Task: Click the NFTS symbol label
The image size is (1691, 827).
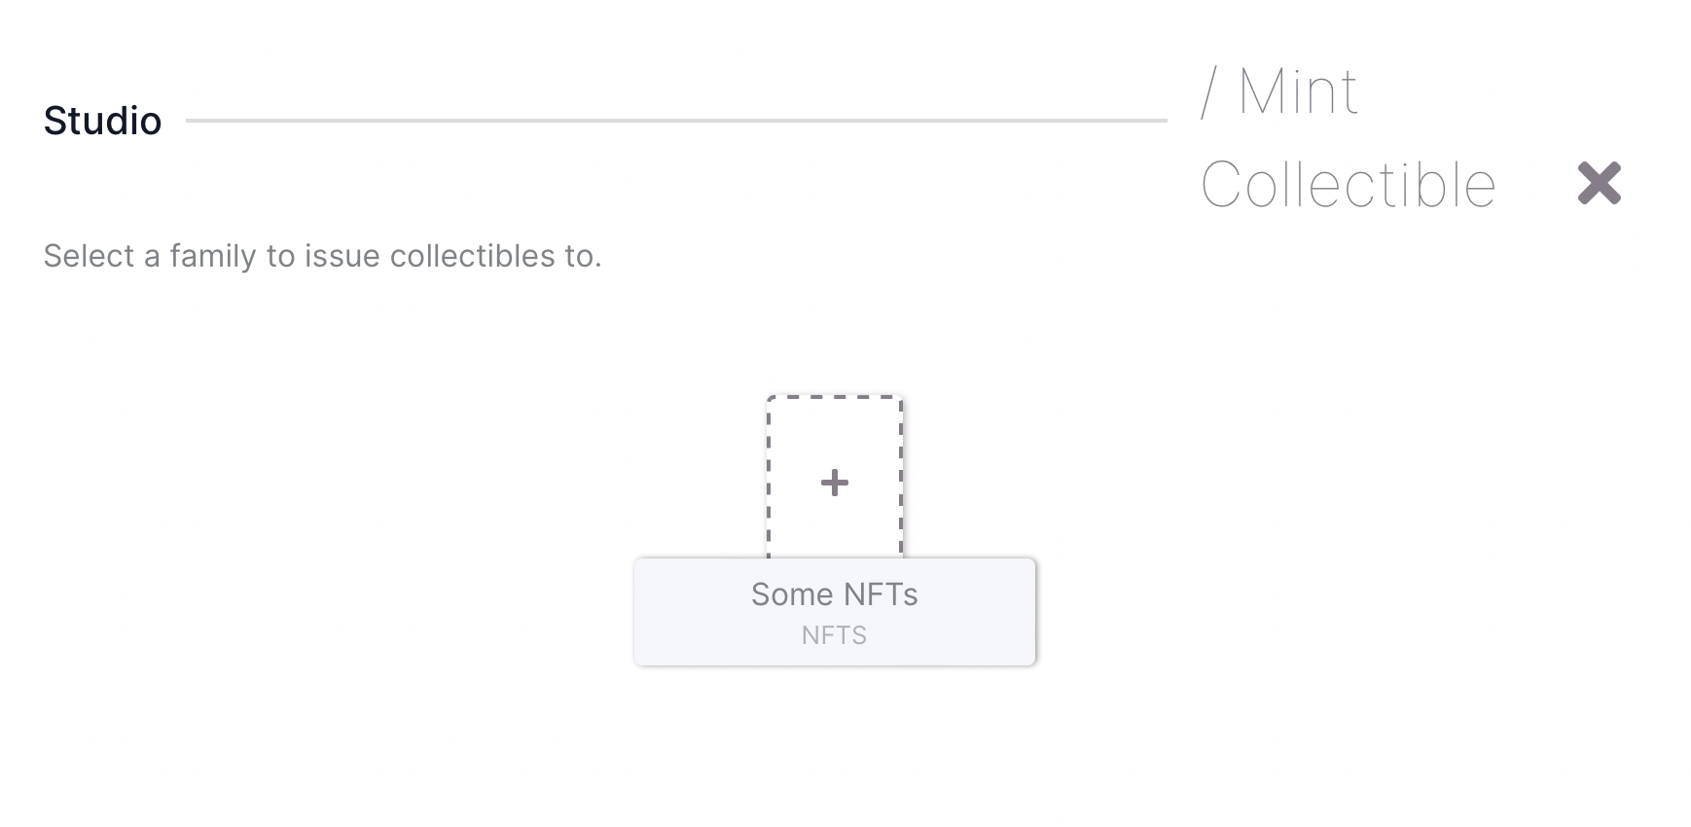Action: [x=834, y=635]
